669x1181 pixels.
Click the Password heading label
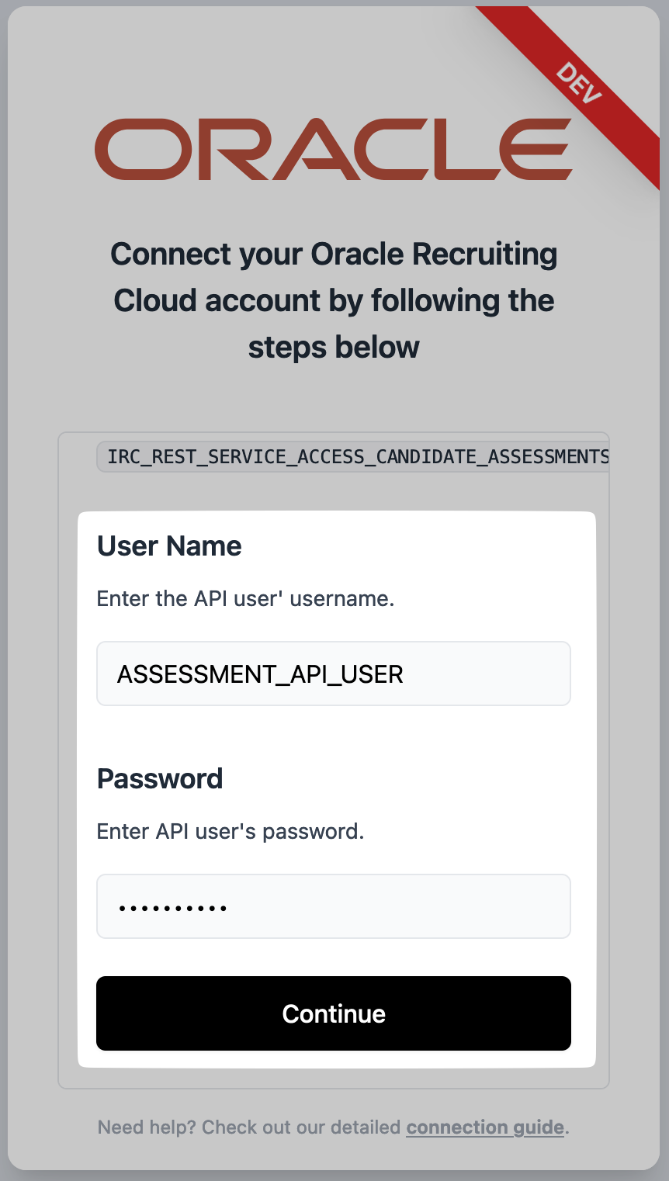click(160, 778)
